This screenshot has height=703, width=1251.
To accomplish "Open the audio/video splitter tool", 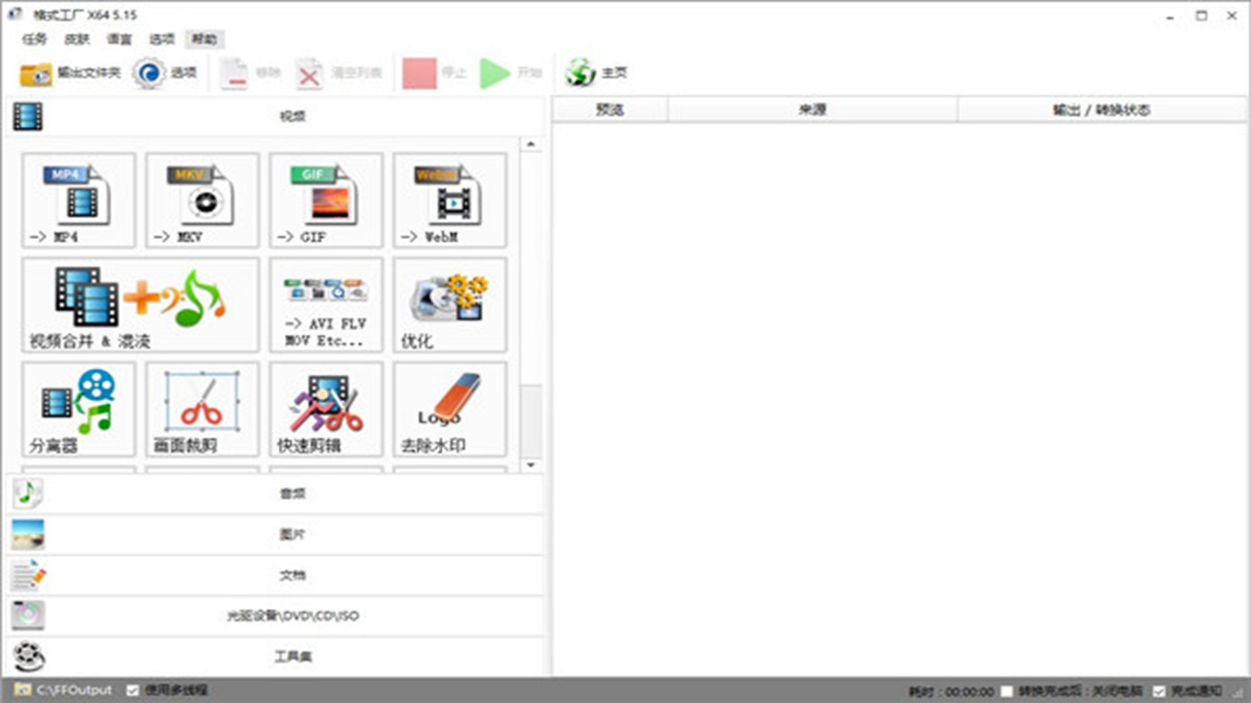I will pos(78,409).
